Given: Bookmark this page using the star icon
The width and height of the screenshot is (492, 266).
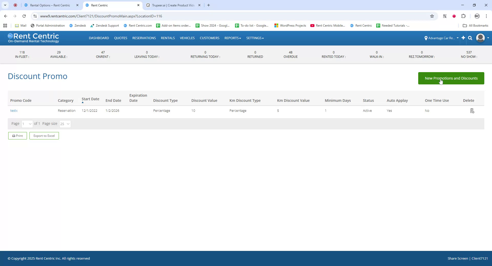Looking at the screenshot, I should coord(432,16).
